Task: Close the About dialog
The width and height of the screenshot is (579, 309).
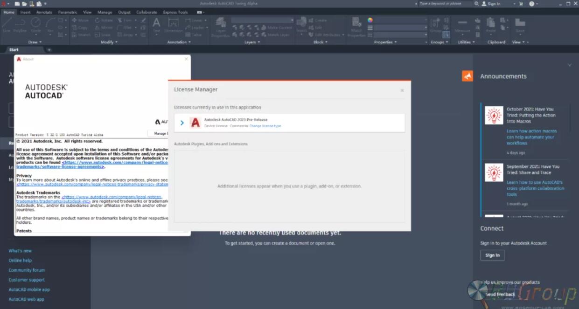Action: (186, 59)
